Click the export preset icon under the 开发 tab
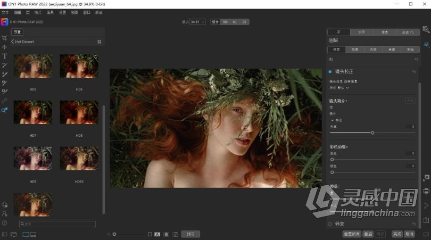Image resolution: width=431 pixels, height=240 pixels. coord(330,60)
